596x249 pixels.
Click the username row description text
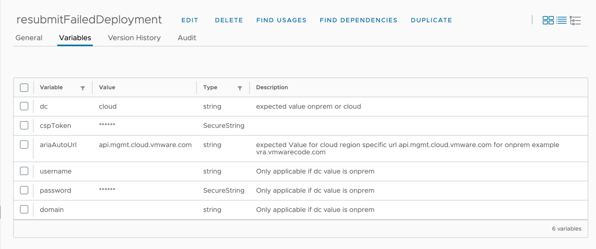click(x=315, y=171)
